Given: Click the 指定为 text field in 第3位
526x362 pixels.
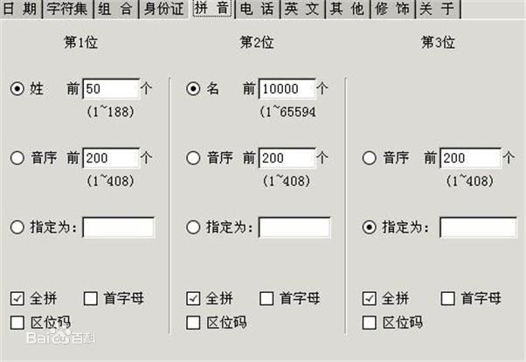Looking at the screenshot, I should point(478,227).
